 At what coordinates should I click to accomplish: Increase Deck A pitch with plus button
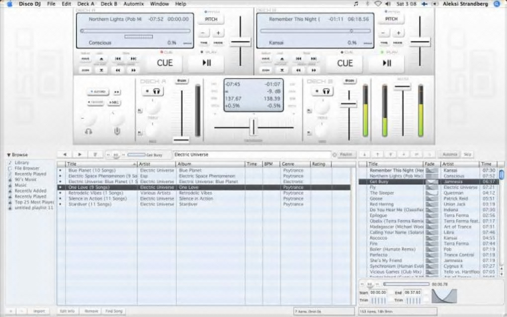pyautogui.click(x=218, y=33)
